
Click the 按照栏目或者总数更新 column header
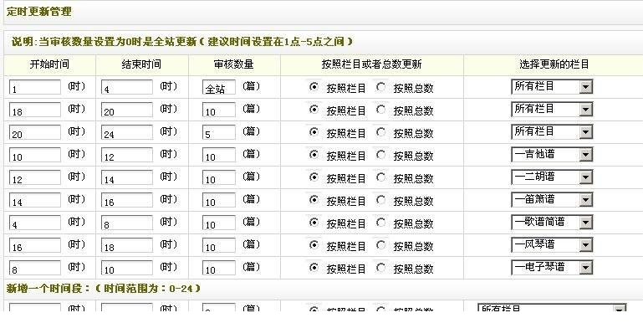[x=371, y=64]
